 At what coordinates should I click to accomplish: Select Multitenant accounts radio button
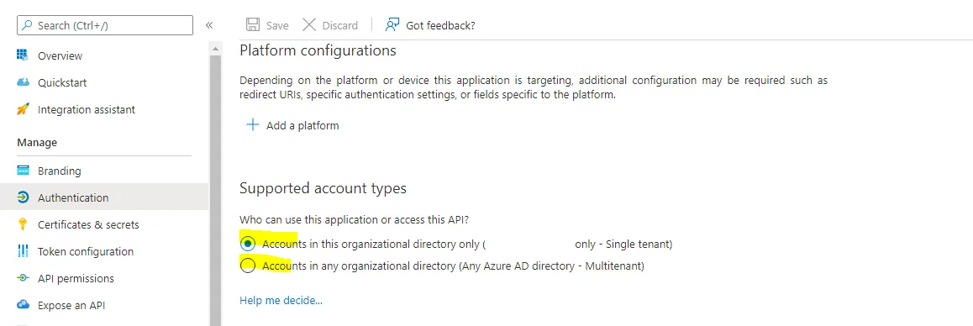(x=248, y=266)
